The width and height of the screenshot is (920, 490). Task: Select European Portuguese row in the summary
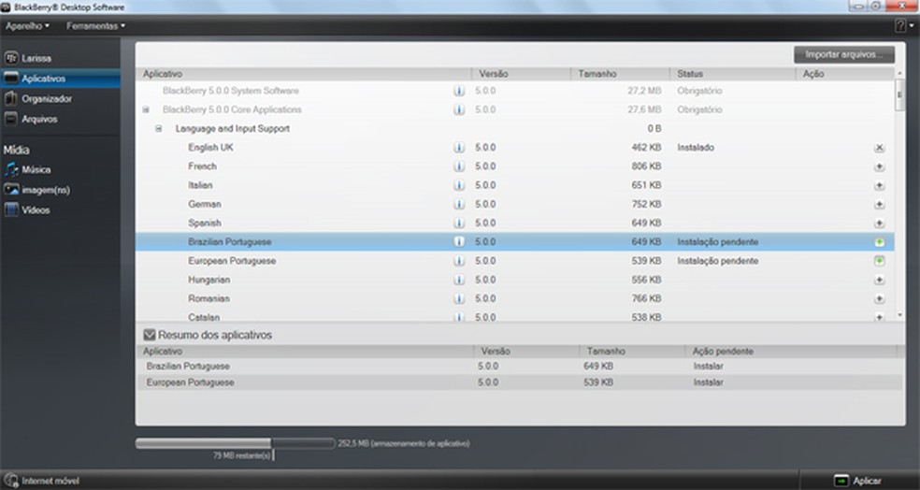(519, 382)
